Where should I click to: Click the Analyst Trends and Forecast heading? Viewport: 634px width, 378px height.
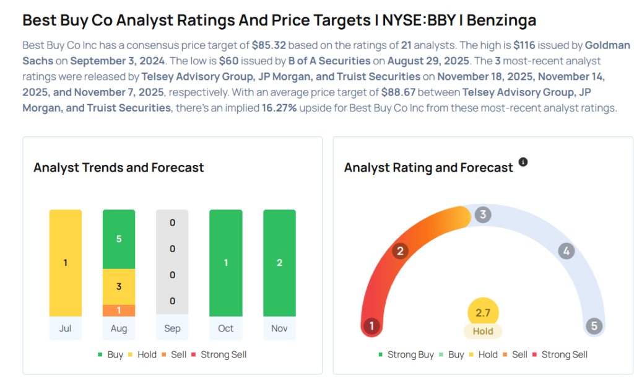(x=119, y=167)
